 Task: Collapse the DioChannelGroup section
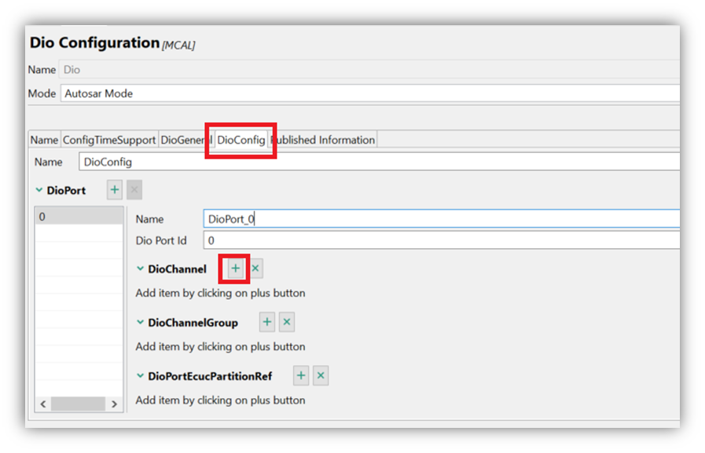(141, 322)
